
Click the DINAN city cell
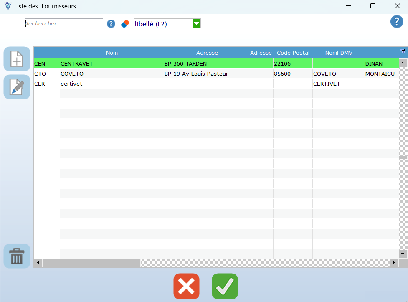point(382,64)
